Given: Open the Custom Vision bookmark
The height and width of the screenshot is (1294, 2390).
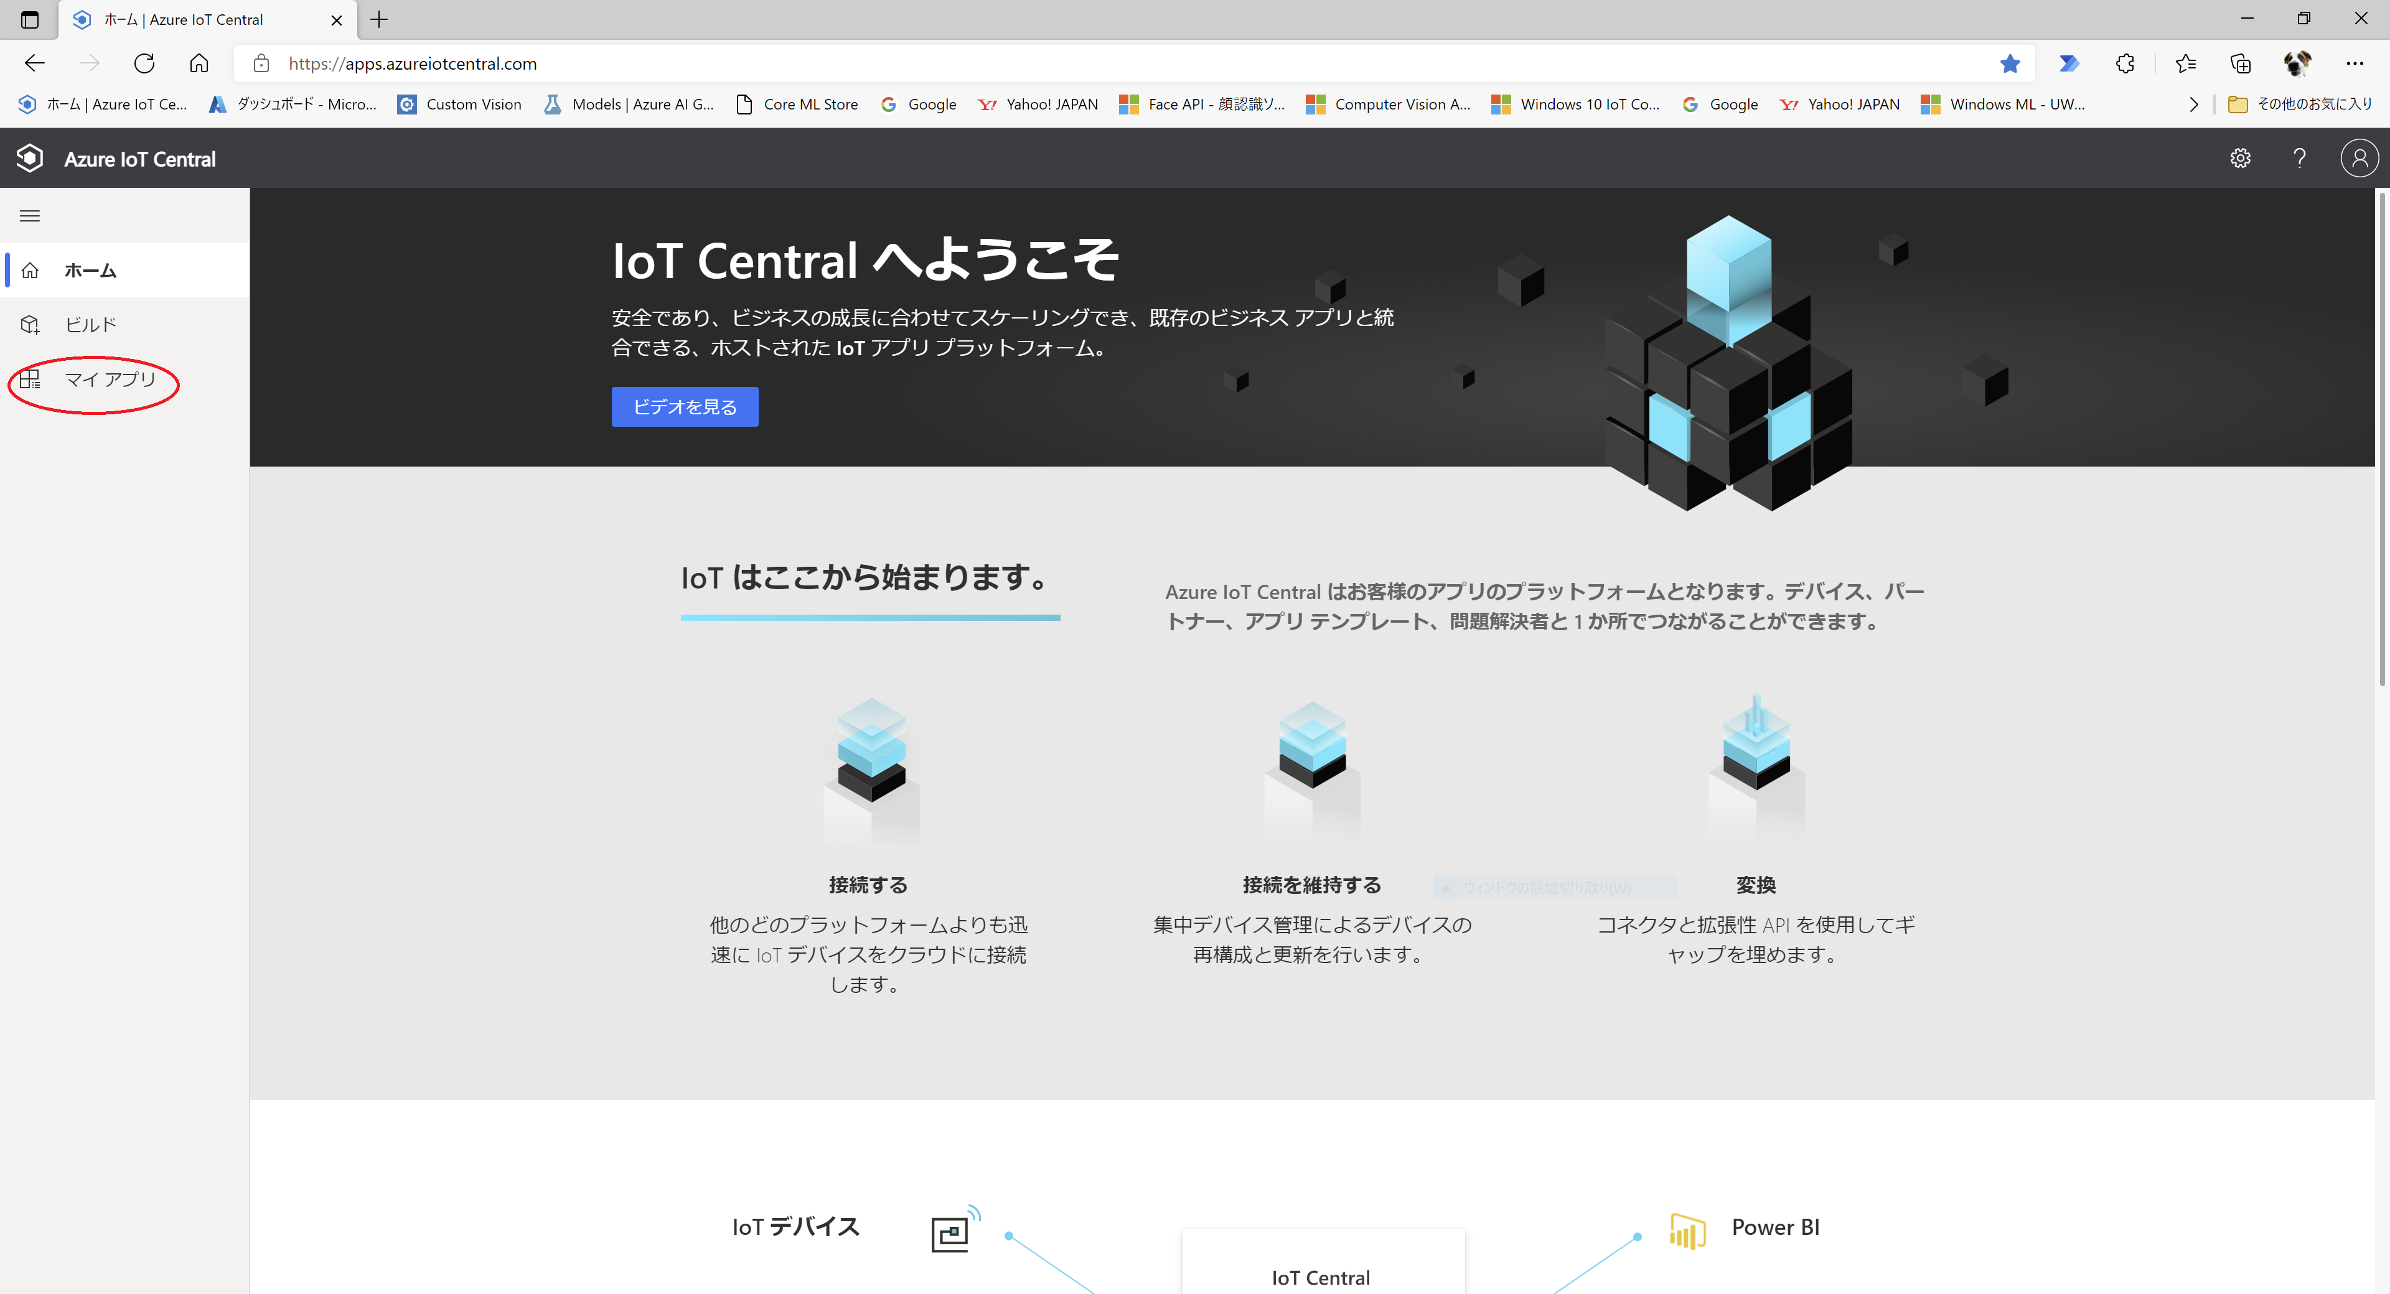Looking at the screenshot, I should (x=460, y=105).
